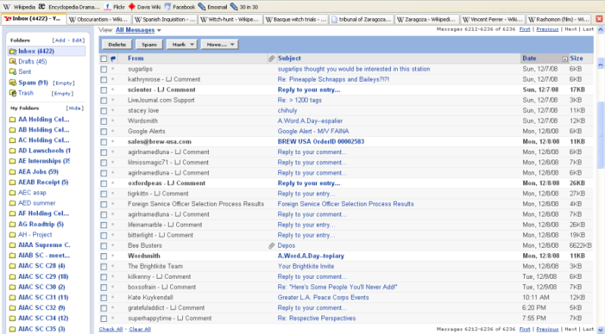The image size is (605, 334).
Task: Open the Emosnail bookmark
Action: 213,7
